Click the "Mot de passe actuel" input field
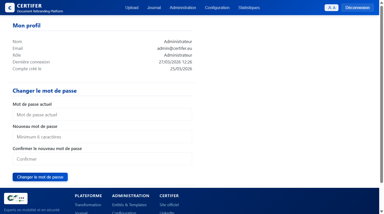This screenshot has height=214, width=384. click(x=102, y=114)
